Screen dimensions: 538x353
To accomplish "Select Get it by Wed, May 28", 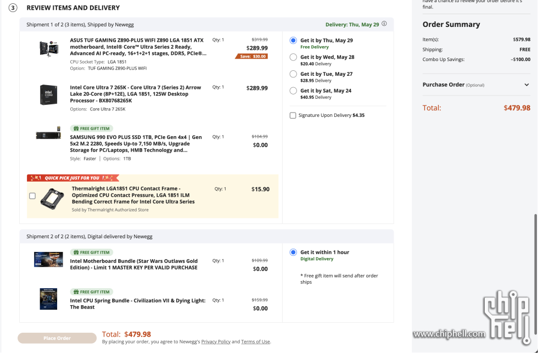I will click(293, 57).
